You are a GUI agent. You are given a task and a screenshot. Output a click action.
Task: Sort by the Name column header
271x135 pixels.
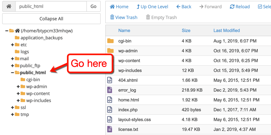pyautogui.click(x=124, y=31)
